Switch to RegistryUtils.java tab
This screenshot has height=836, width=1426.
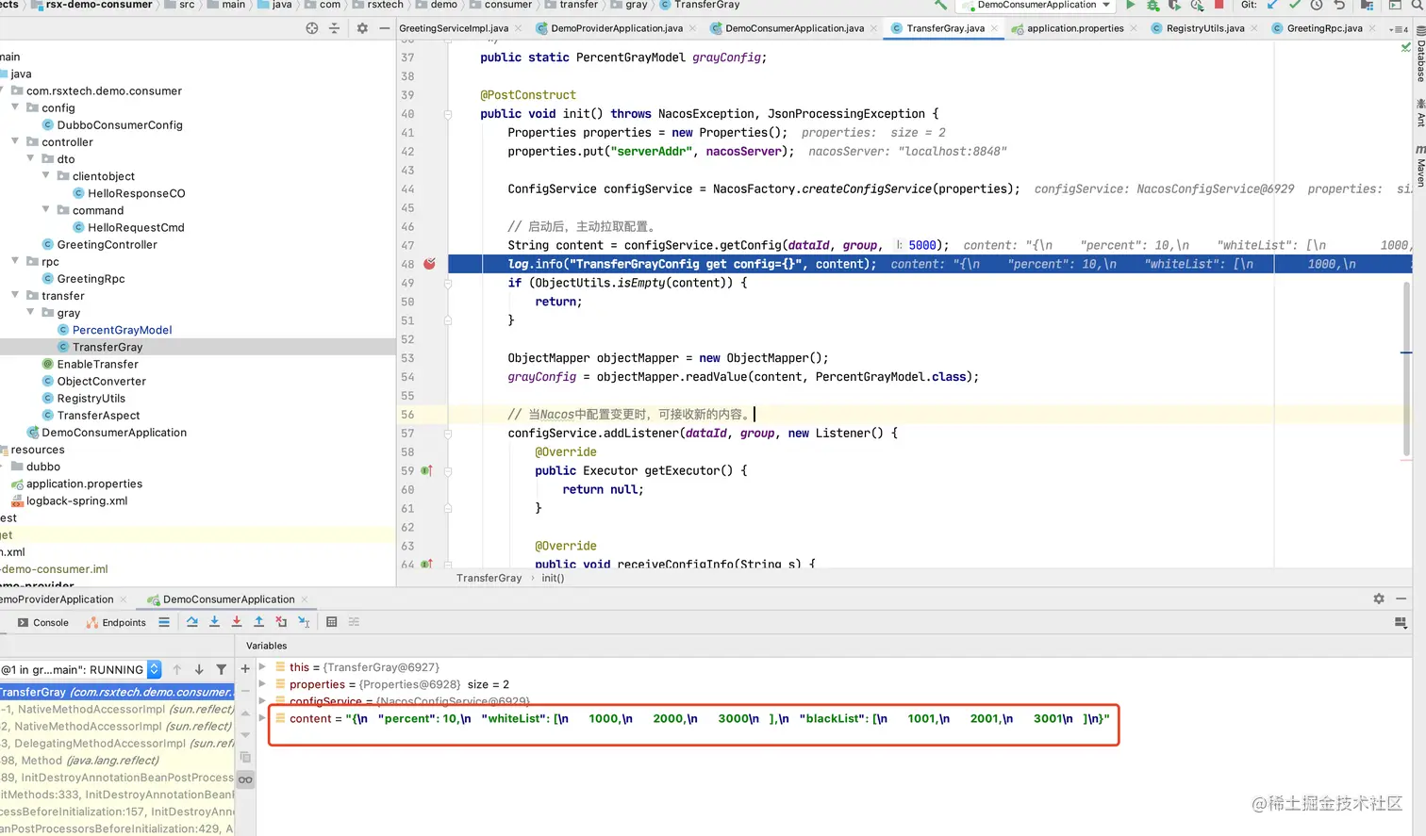1205,28
